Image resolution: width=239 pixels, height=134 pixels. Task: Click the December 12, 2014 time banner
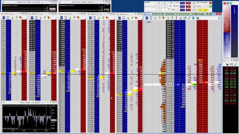(182, 14)
